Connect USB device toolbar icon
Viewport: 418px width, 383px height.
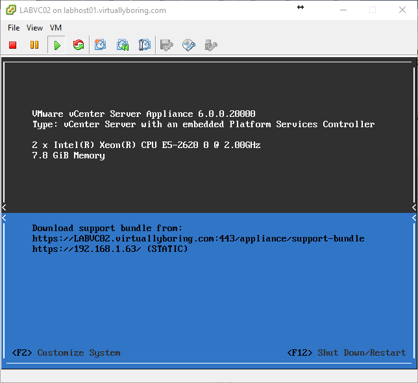point(211,45)
